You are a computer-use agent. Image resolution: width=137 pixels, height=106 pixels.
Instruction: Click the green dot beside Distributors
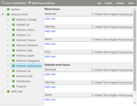[13, 81]
